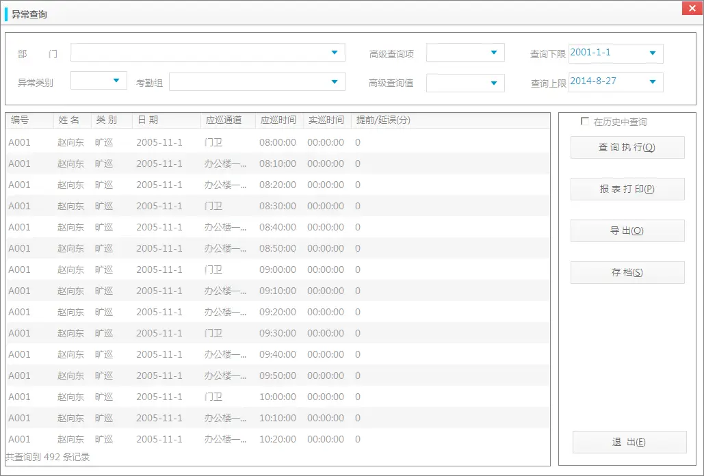The height and width of the screenshot is (476, 704).
Task: Expand the 考勤组 attendance group dropdown
Action: [334, 81]
